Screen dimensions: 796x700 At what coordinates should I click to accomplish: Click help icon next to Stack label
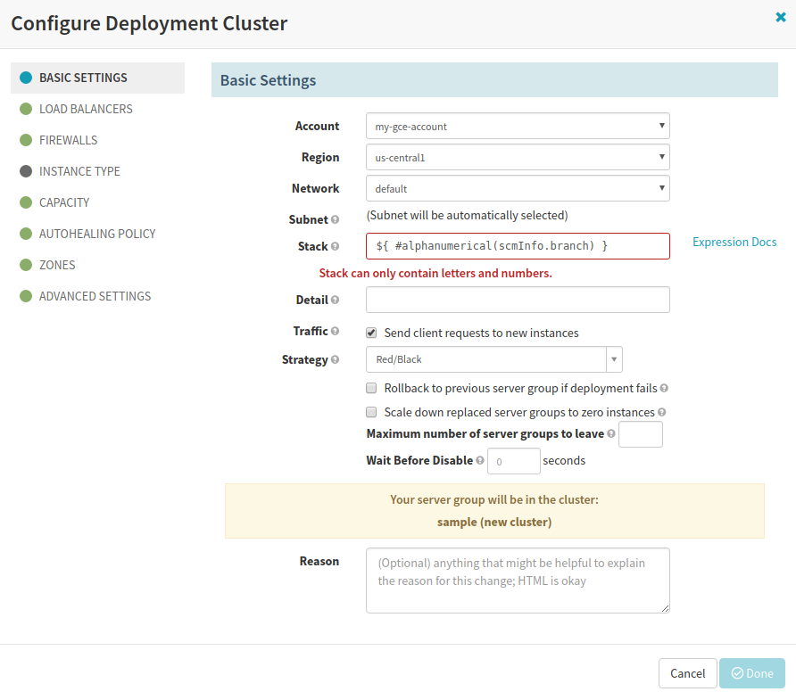point(336,246)
